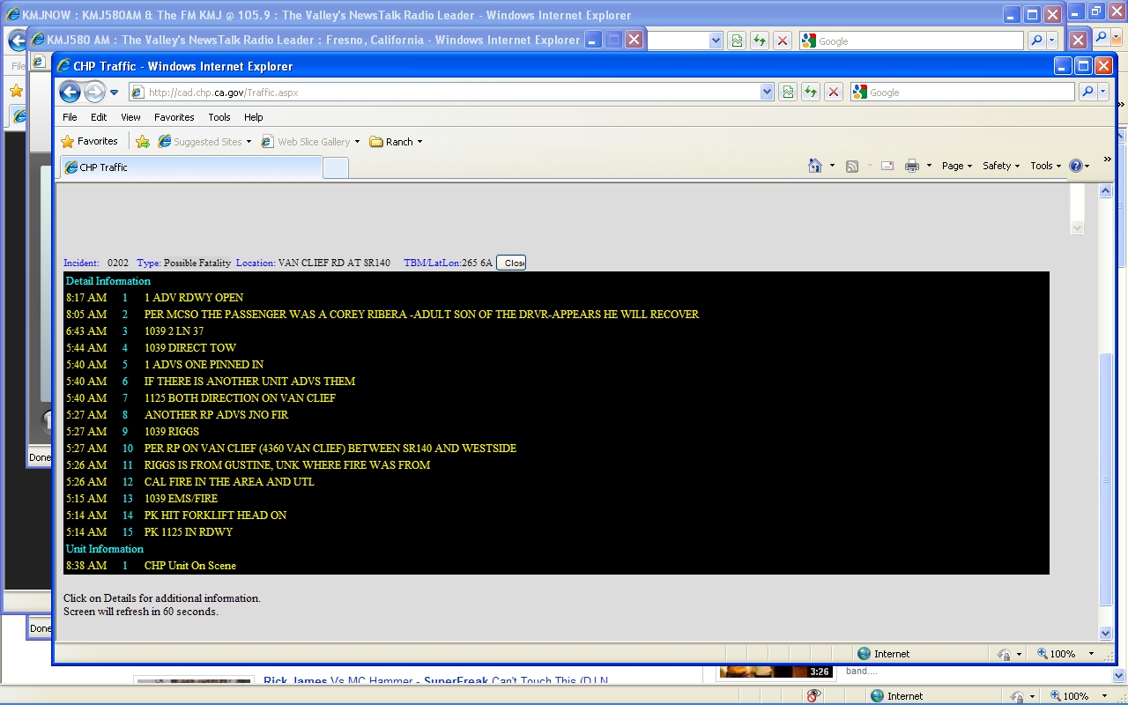Click the Print icon in command bar

click(912, 166)
